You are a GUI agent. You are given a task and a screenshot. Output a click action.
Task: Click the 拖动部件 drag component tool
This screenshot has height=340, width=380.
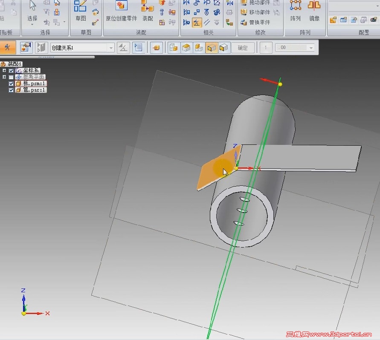tap(255, 3)
